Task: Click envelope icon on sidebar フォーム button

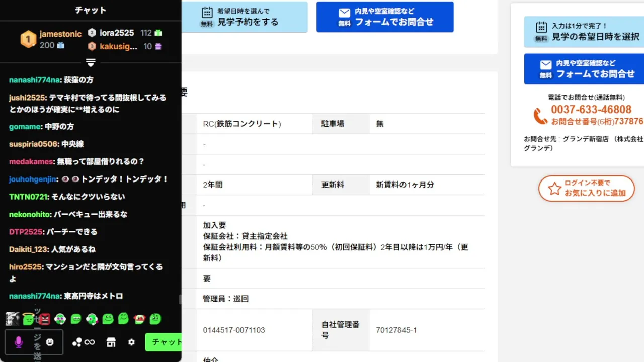Action: [x=546, y=65]
